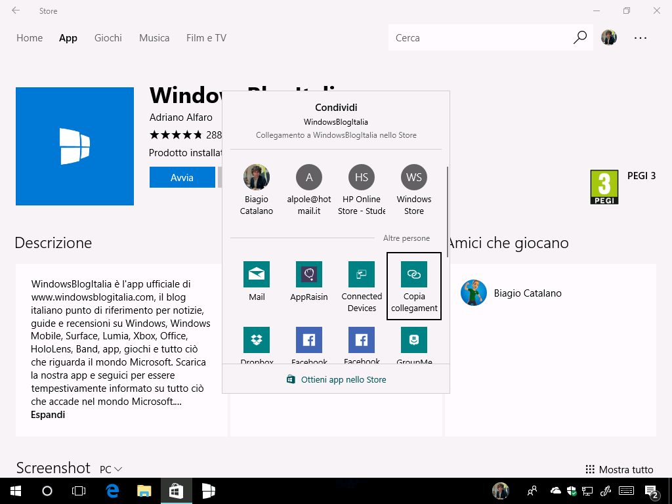
Task: Click the Avvia button
Action: [182, 177]
